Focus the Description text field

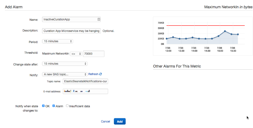point(71,31)
